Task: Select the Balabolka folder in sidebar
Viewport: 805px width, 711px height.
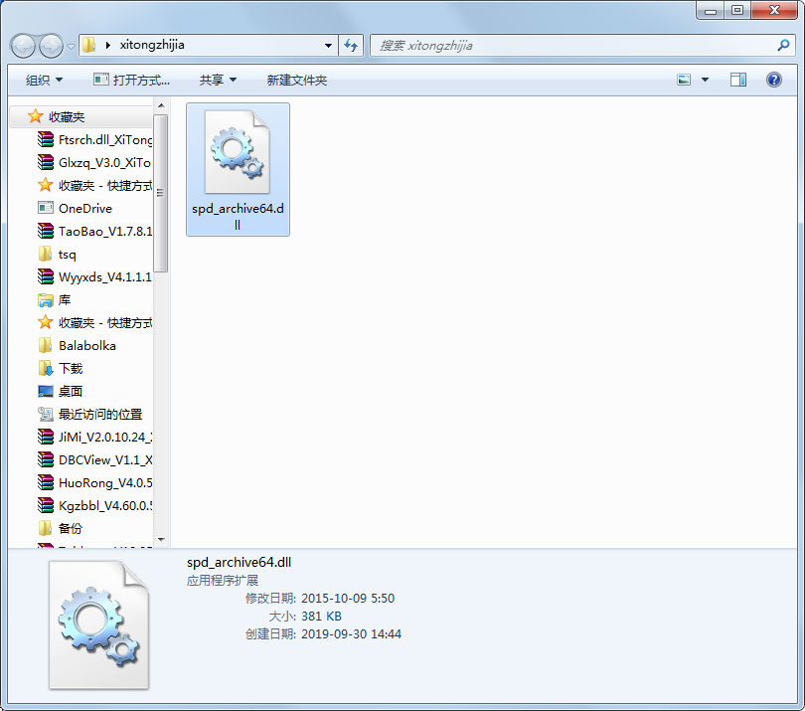Action: 86,346
